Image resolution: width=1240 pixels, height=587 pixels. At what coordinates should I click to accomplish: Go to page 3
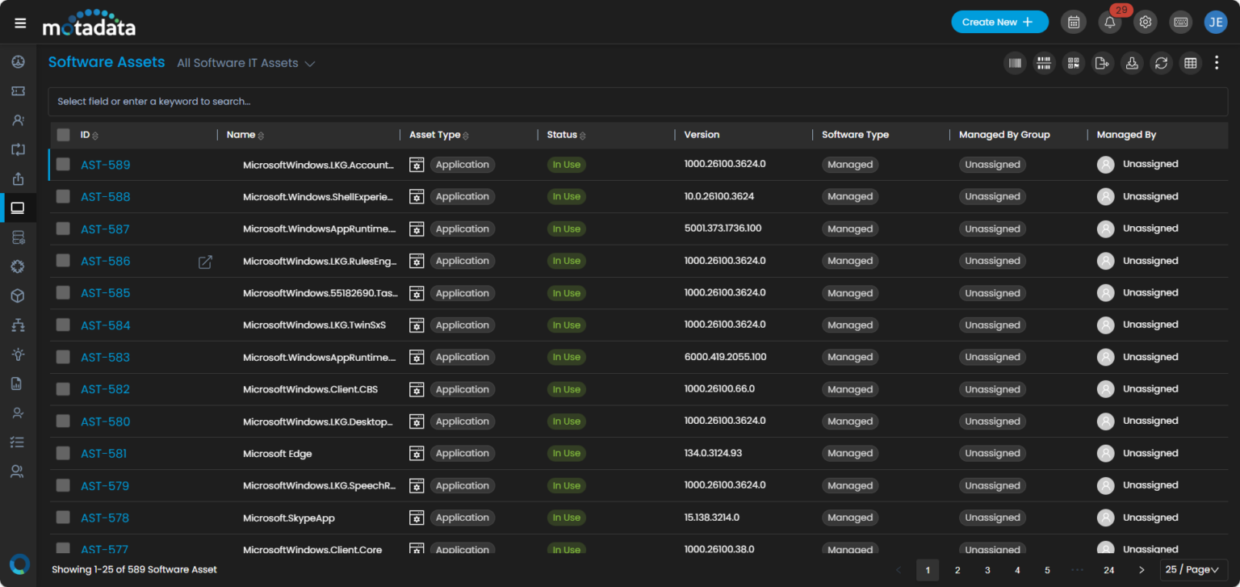[987, 570]
